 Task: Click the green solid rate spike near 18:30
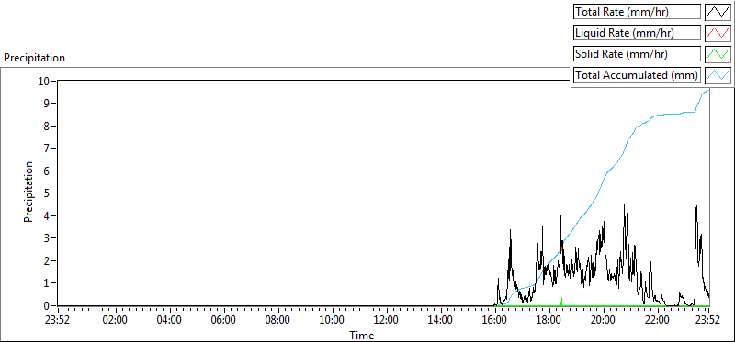[x=561, y=302]
